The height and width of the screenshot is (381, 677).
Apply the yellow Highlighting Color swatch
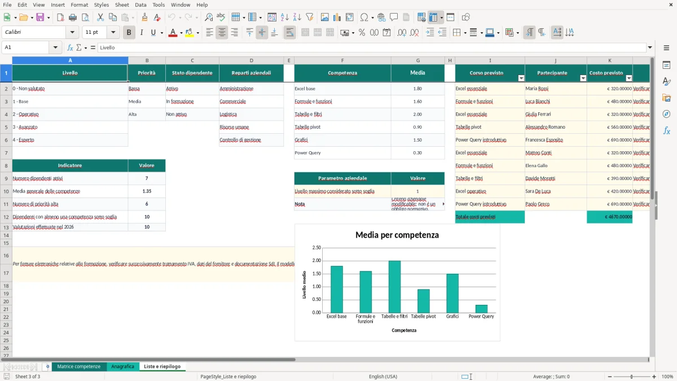point(189,33)
